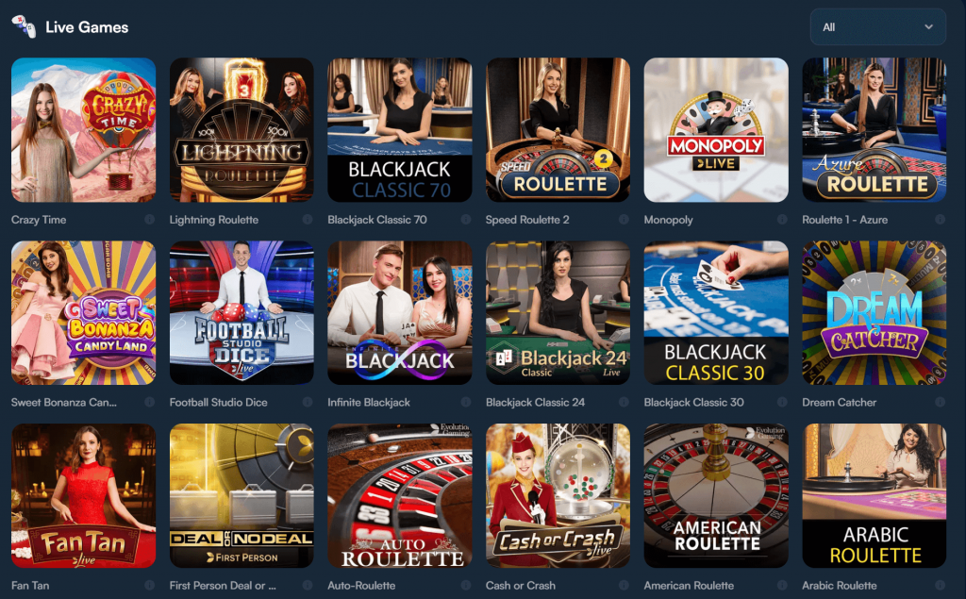Click info icon beside Lightning Roulette
Image resolution: width=966 pixels, height=599 pixels.
click(x=308, y=220)
